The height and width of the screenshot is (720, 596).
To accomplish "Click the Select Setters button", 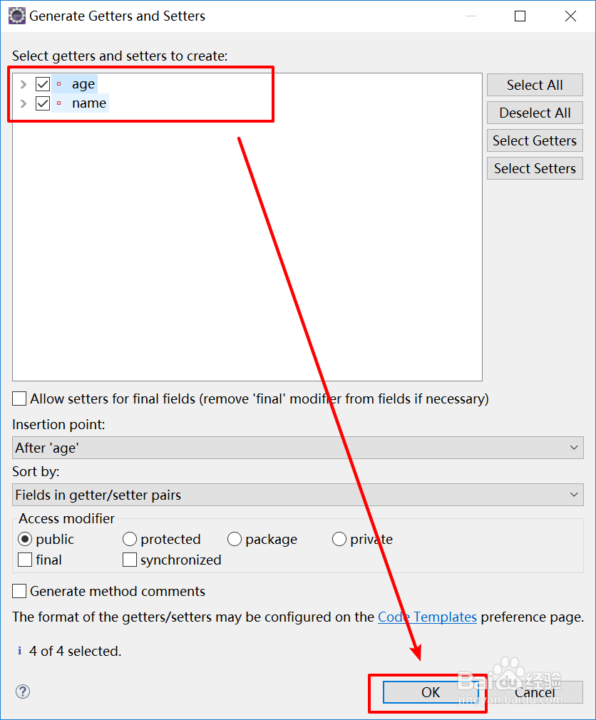I will coord(535,168).
